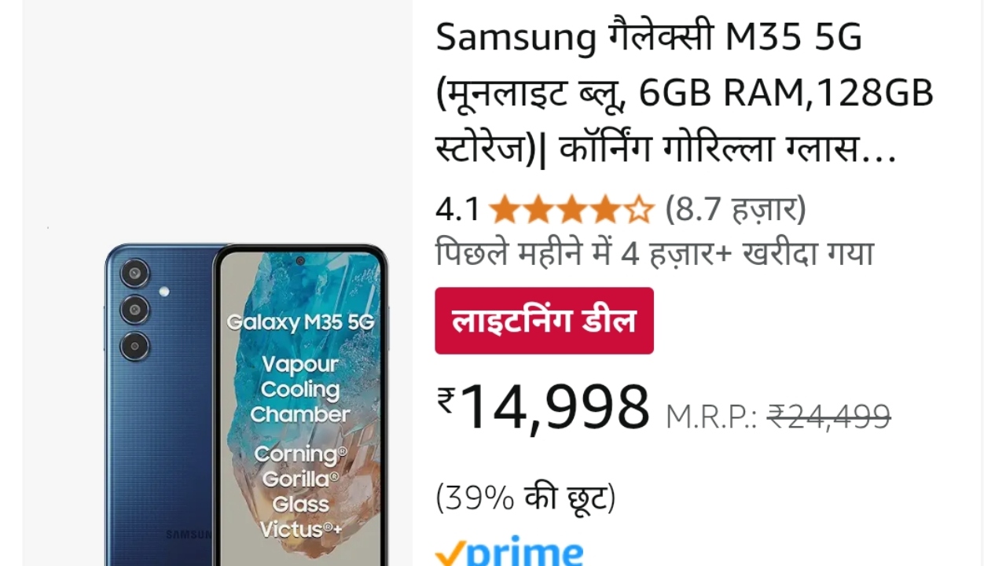Open the 8.7 हज़ार reviews count
Screen dimensions: 1006x566
[736, 210]
